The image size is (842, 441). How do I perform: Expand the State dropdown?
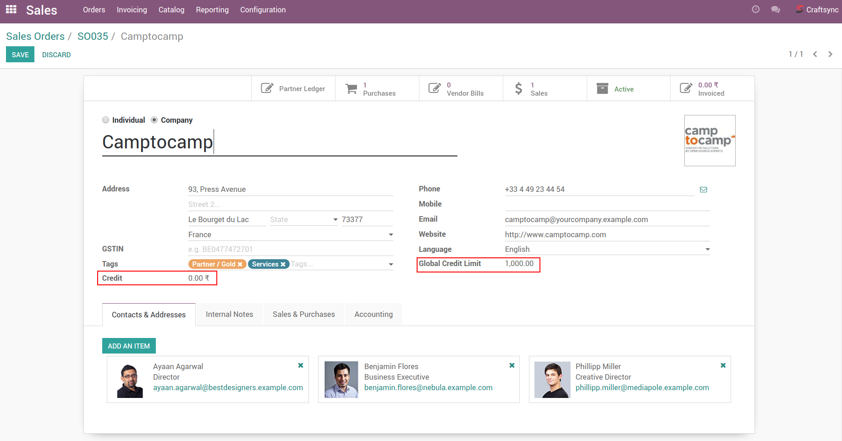pos(335,220)
